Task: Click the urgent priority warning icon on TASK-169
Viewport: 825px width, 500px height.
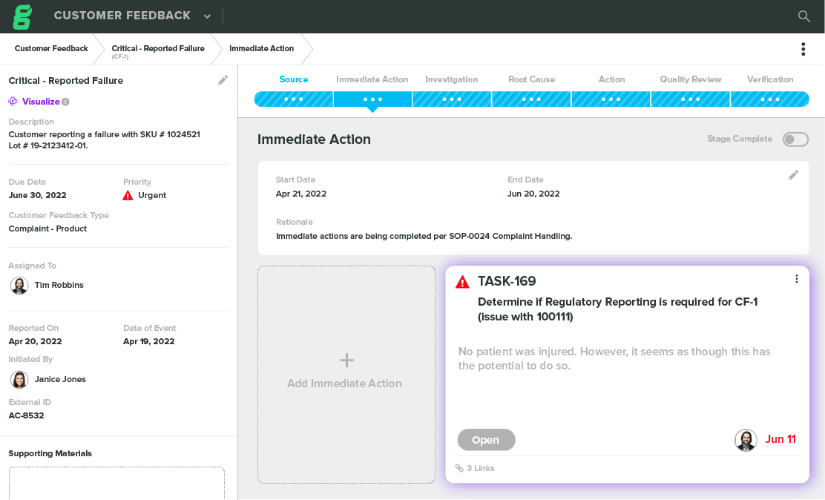Action: click(462, 281)
